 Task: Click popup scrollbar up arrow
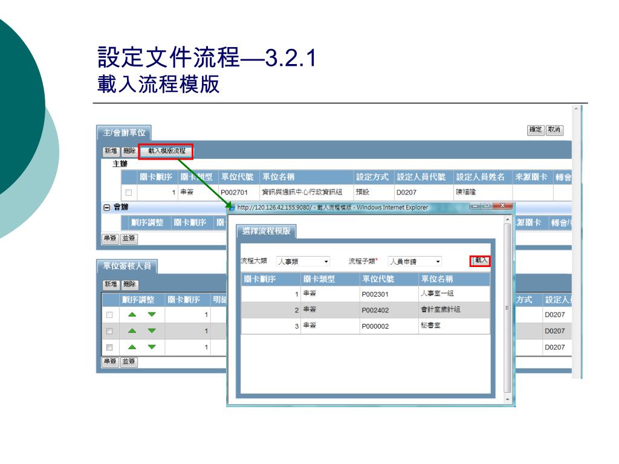coord(508,219)
